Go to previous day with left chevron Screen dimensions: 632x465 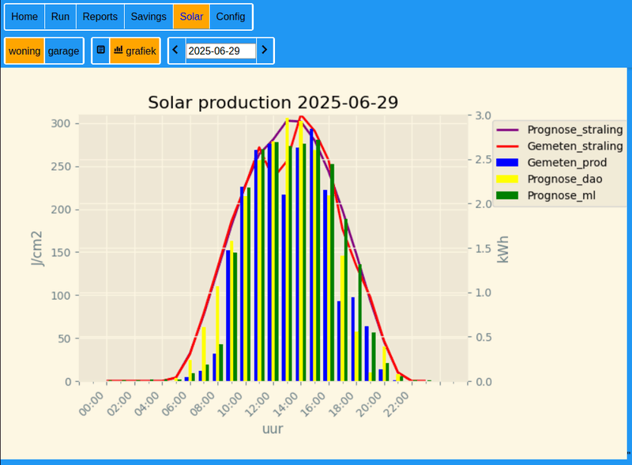pyautogui.click(x=175, y=50)
